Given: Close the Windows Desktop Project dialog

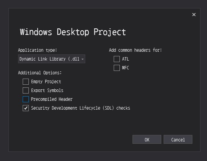Looking at the screenshot, I should click(194, 15).
